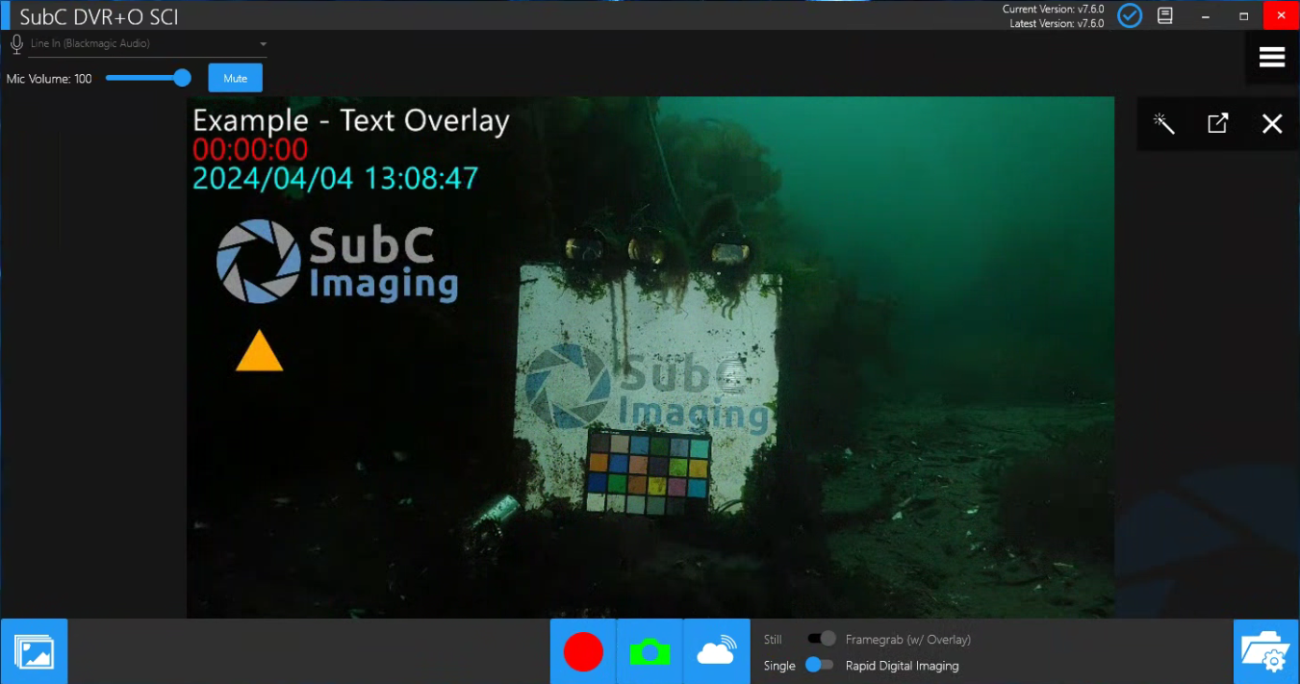Click the Mic Volume slider handle

[183, 78]
